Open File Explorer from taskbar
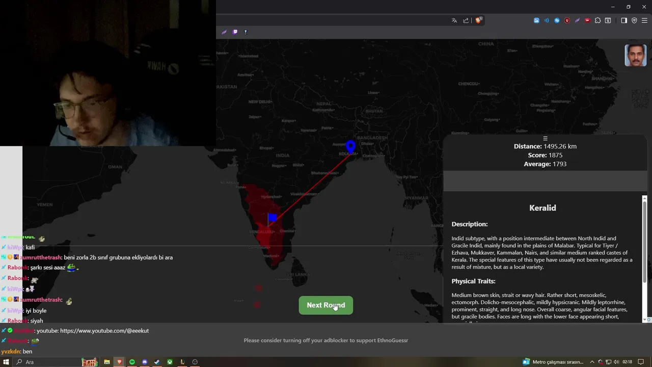Image resolution: width=652 pixels, height=367 pixels. 107,362
